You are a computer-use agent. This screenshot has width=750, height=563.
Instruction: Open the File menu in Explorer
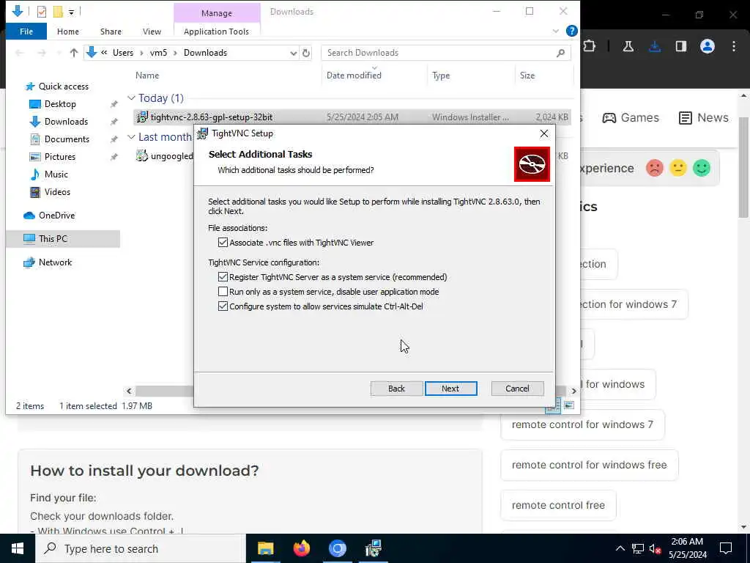[x=26, y=32]
